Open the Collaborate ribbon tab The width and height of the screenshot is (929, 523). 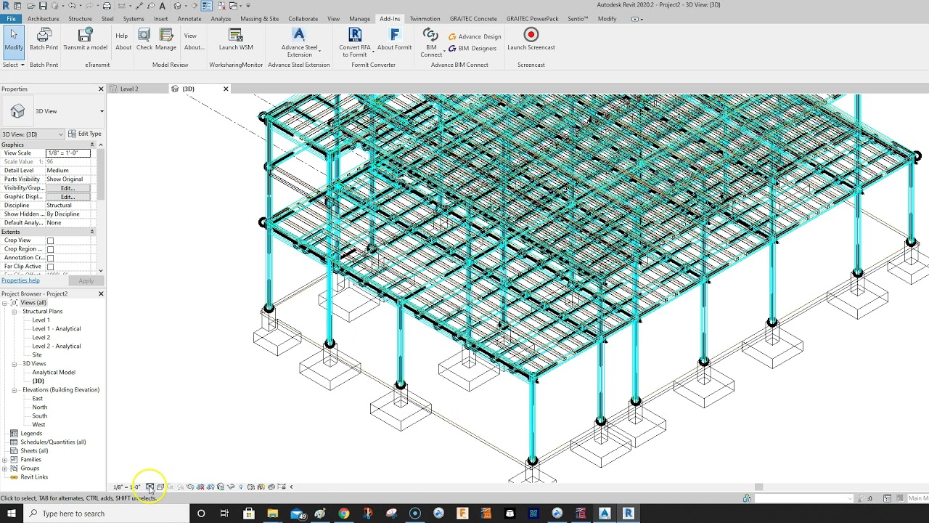tap(303, 19)
